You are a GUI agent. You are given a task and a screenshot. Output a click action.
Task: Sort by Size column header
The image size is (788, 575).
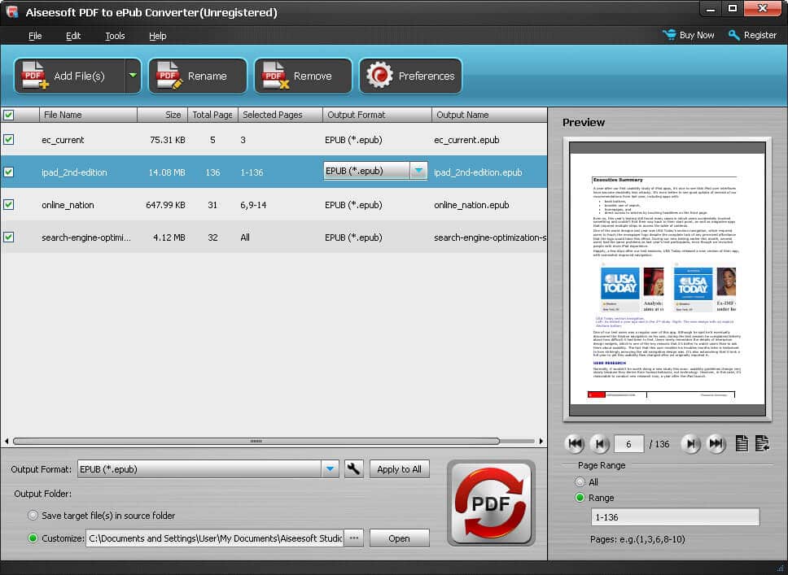(x=162, y=115)
